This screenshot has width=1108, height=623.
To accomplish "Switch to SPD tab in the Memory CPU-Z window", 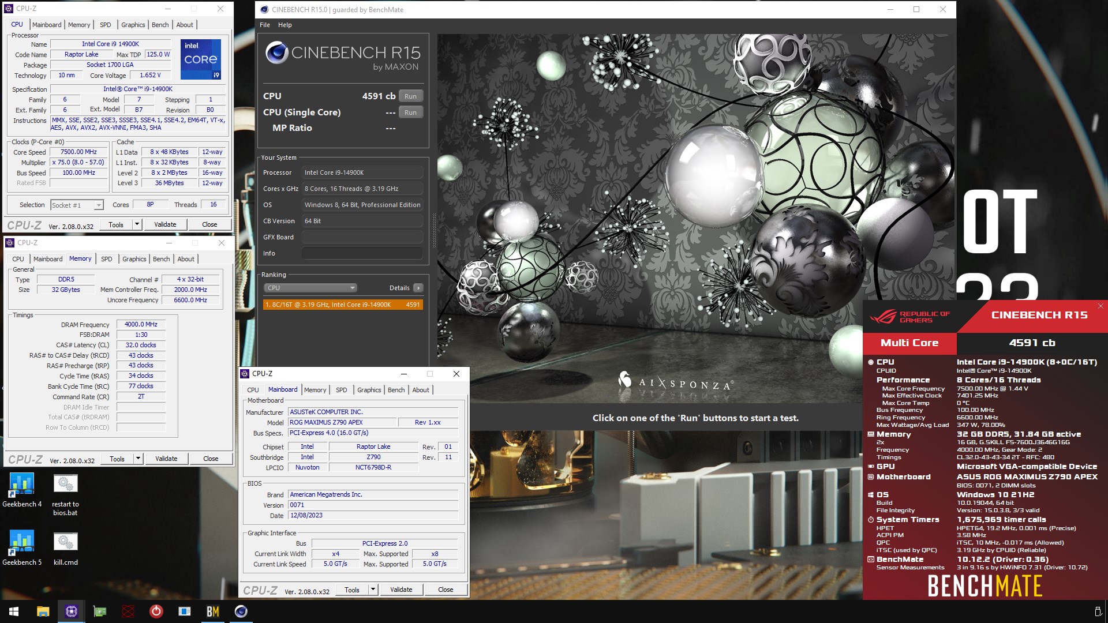I will [x=107, y=259].
